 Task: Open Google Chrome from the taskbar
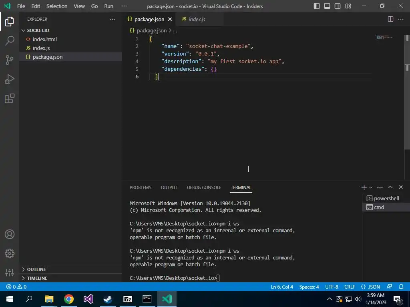pos(69,299)
